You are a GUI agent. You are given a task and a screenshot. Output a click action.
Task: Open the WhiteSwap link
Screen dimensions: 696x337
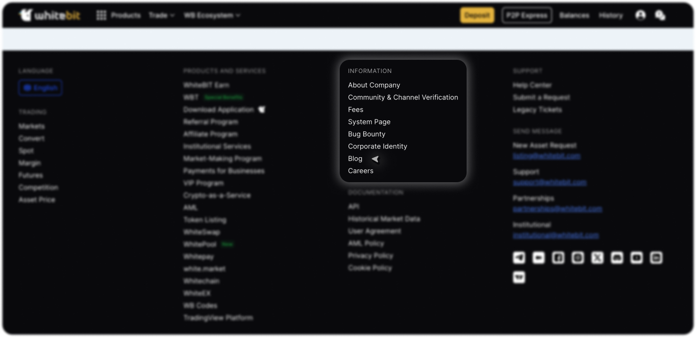pyautogui.click(x=202, y=232)
